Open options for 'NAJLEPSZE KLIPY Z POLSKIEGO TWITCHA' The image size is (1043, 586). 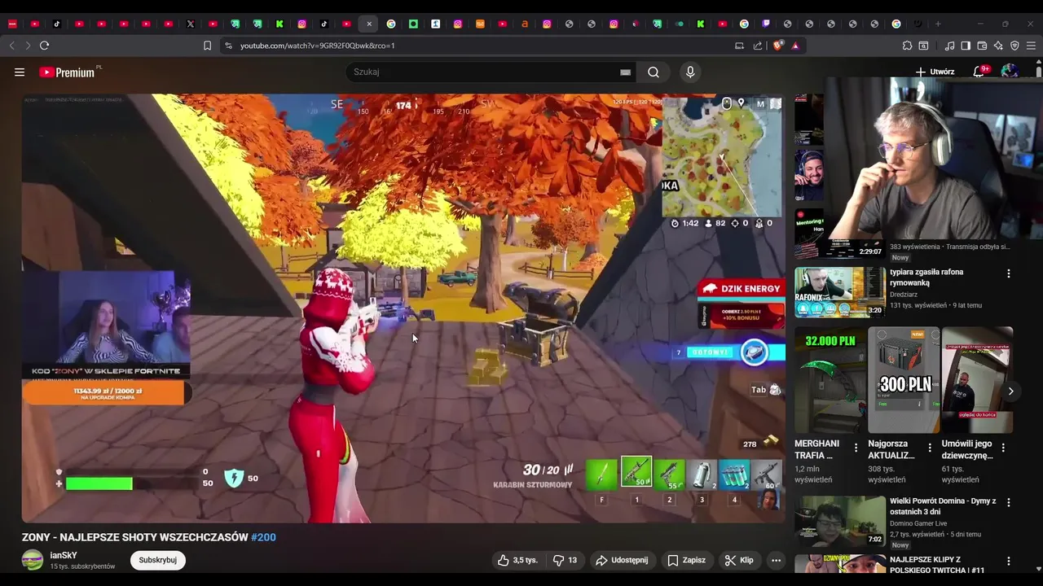pyautogui.click(x=1009, y=562)
